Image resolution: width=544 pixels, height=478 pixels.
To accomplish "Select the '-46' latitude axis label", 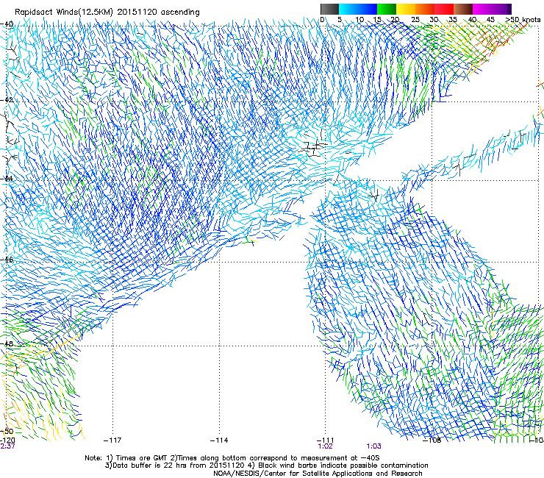I will (7, 260).
